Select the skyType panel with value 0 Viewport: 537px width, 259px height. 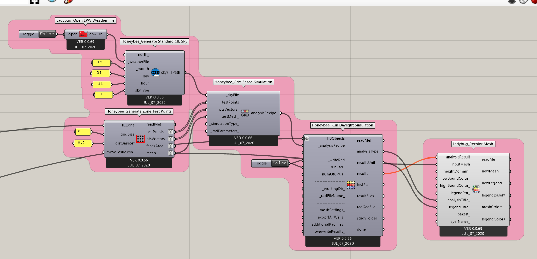(x=104, y=95)
